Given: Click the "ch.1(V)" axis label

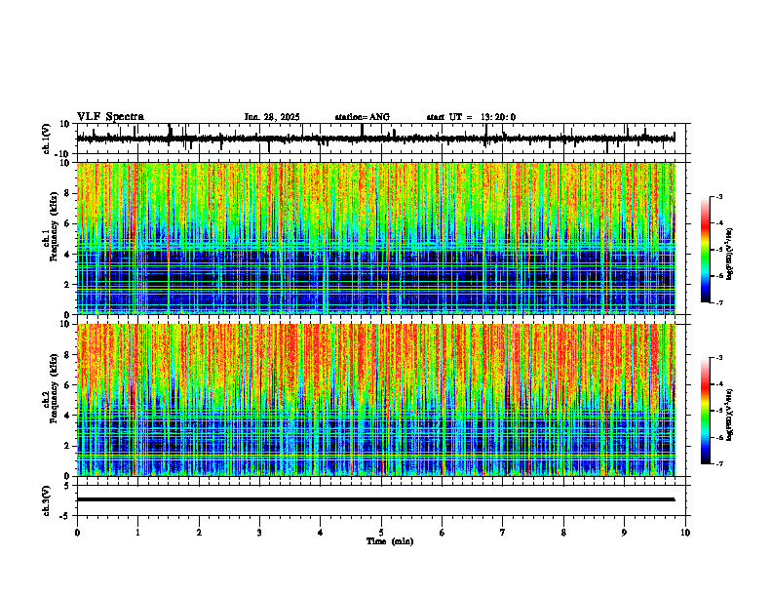Looking at the screenshot, I should 48,139.
